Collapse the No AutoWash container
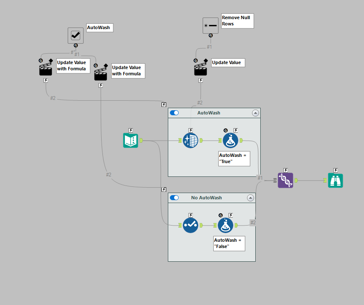The image size is (364, 305). pyautogui.click(x=250, y=198)
